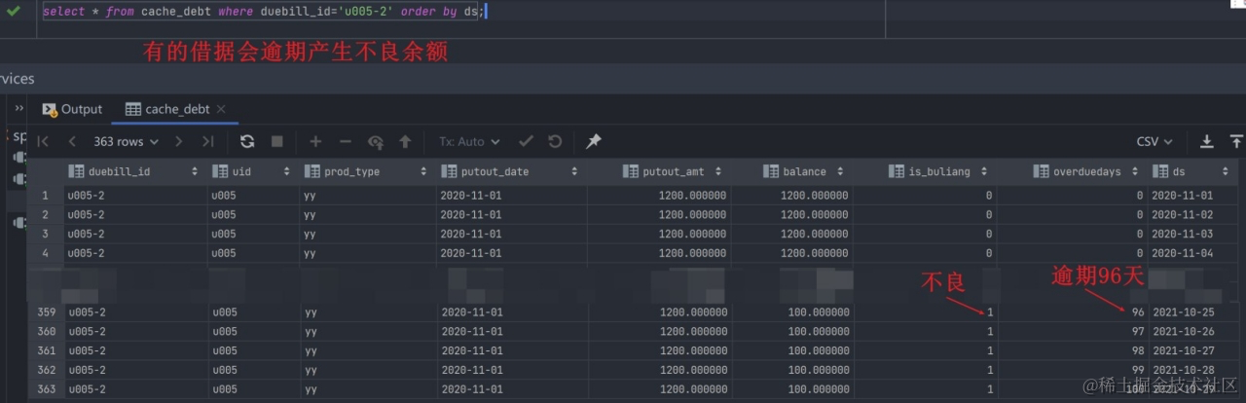Image resolution: width=1246 pixels, height=403 pixels.
Task: Select row number 1 header
Action: point(45,195)
